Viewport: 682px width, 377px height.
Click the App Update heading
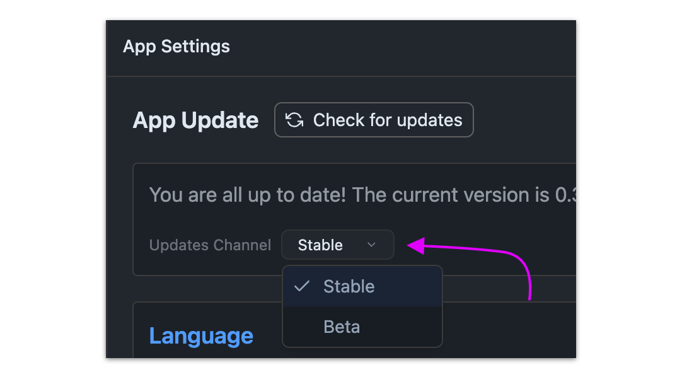195,120
